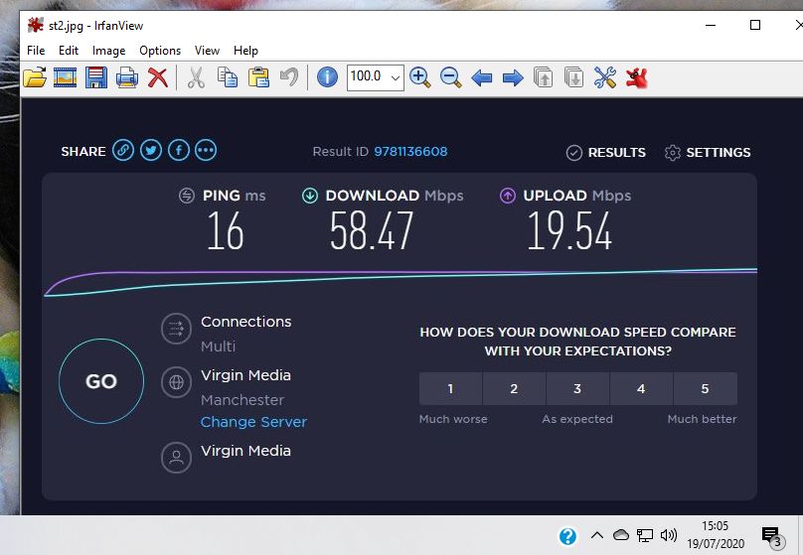803x555 pixels.
Task: Click the Undo arrow icon
Action: pos(289,77)
